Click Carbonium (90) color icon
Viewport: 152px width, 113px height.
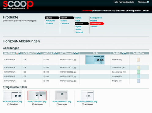[x=138, y=68]
